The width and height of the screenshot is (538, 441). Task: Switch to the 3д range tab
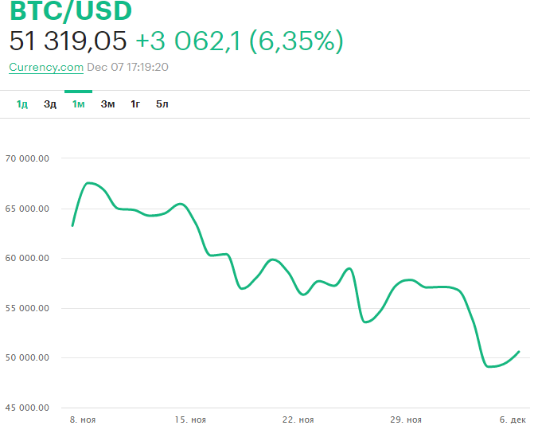(50, 104)
